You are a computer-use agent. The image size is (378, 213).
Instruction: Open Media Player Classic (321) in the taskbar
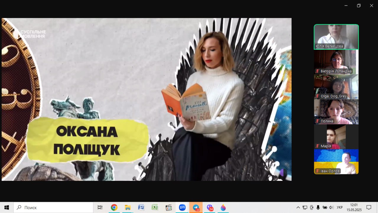tap(169, 207)
